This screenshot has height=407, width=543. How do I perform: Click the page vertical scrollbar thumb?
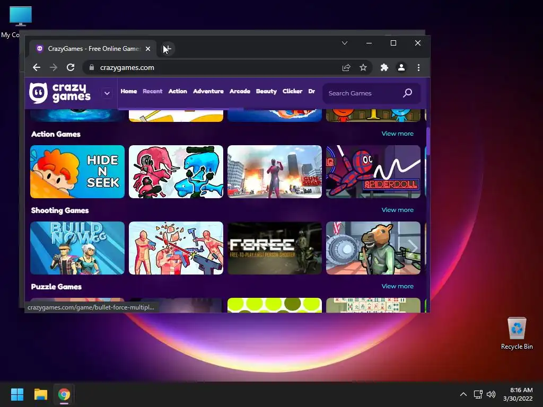[428, 141]
